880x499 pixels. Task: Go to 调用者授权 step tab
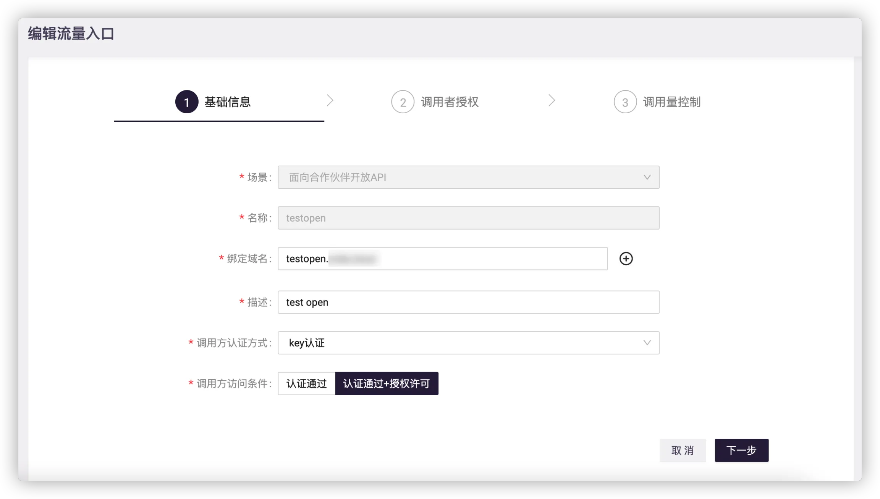450,102
